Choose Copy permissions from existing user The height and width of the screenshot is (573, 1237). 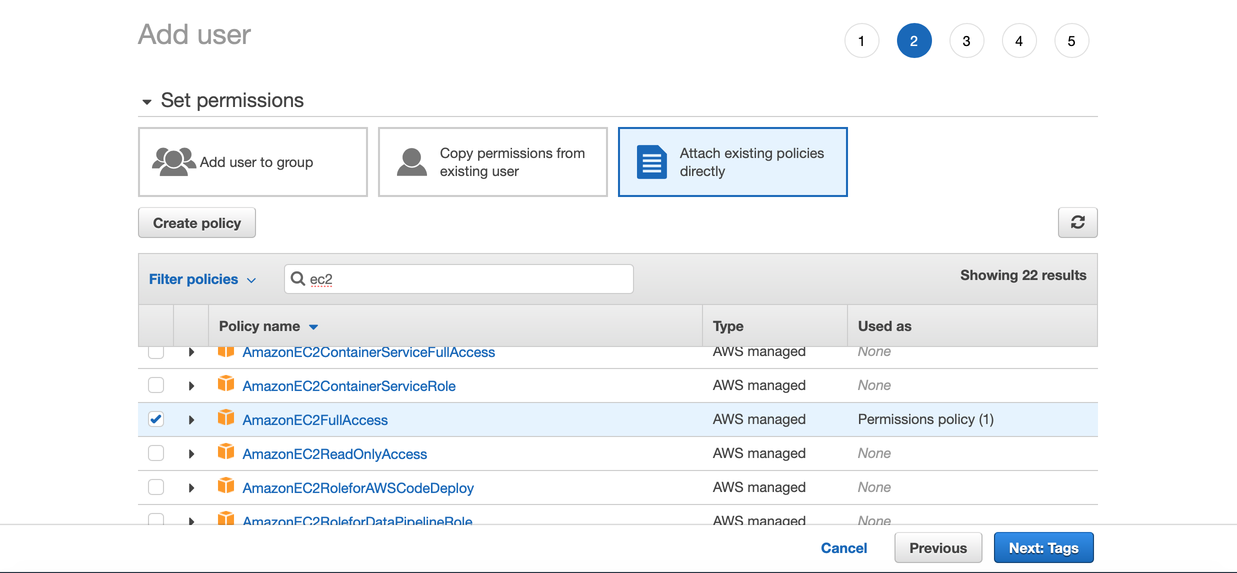point(493,162)
